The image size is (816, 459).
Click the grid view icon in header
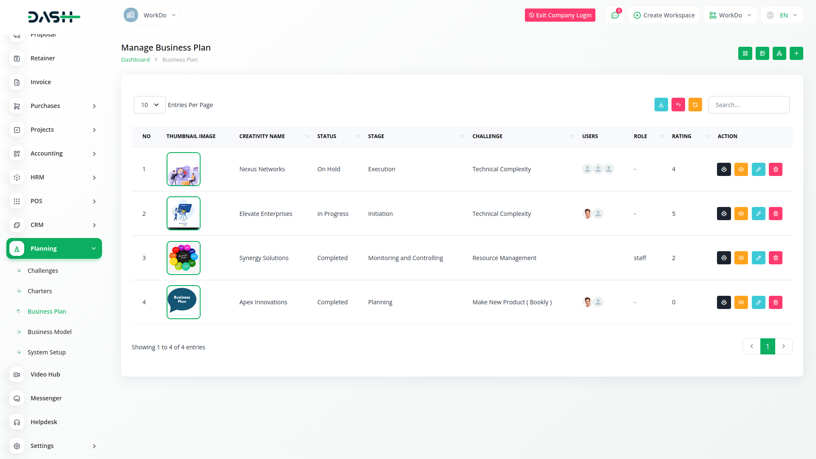[745, 54]
